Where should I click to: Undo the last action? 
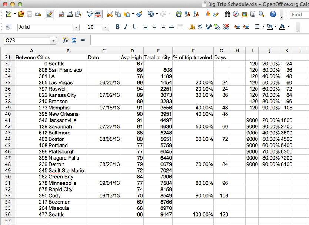click(x=151, y=14)
